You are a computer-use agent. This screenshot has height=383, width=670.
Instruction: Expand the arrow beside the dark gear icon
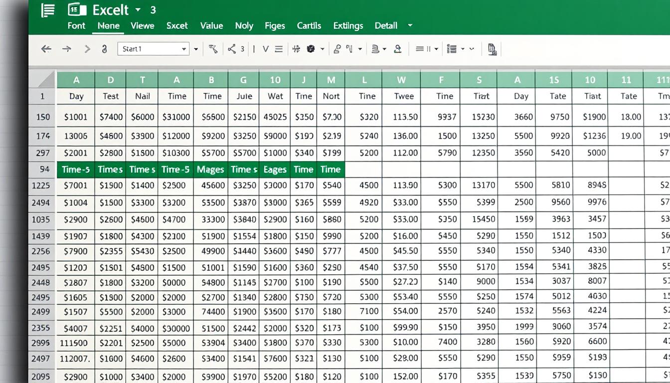(322, 49)
